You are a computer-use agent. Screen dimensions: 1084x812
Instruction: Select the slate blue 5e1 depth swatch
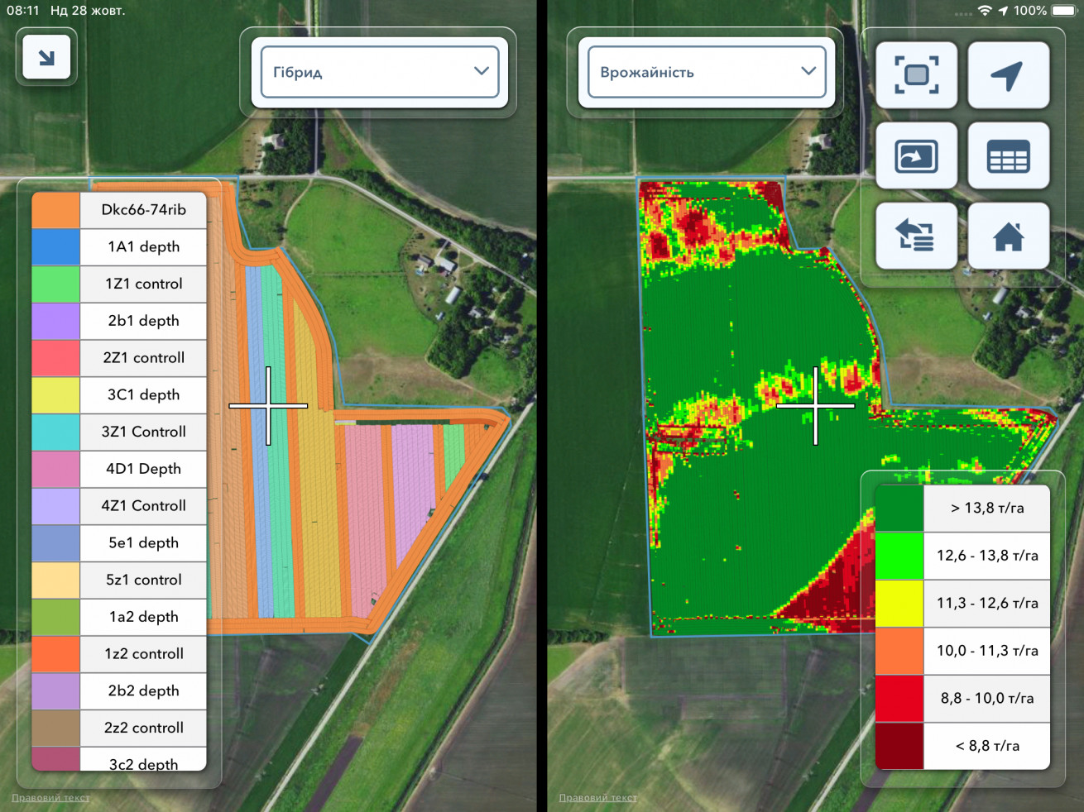tap(55, 543)
